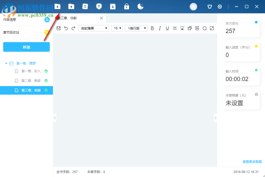Open the search icon in the editor toolbar
Screen dimensions: 265x177
click(x=205, y=28)
